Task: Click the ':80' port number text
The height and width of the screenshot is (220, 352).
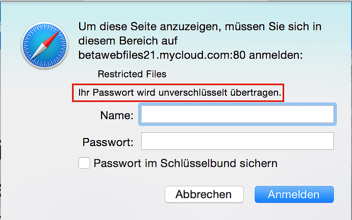Action: (238, 54)
